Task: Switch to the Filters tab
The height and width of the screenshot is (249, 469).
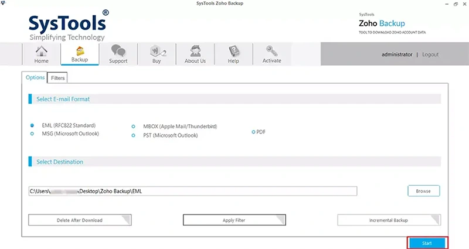Action: tap(57, 78)
